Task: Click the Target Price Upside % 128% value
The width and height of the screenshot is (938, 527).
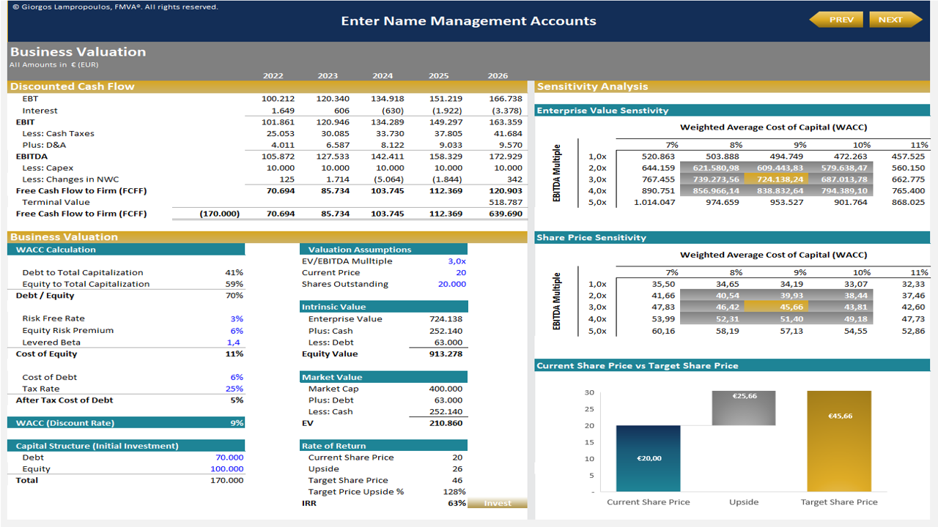Action: click(x=454, y=492)
